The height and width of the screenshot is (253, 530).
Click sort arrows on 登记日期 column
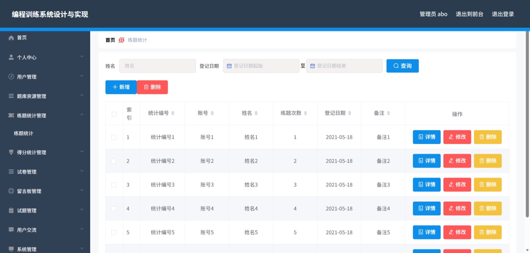tap(350, 113)
